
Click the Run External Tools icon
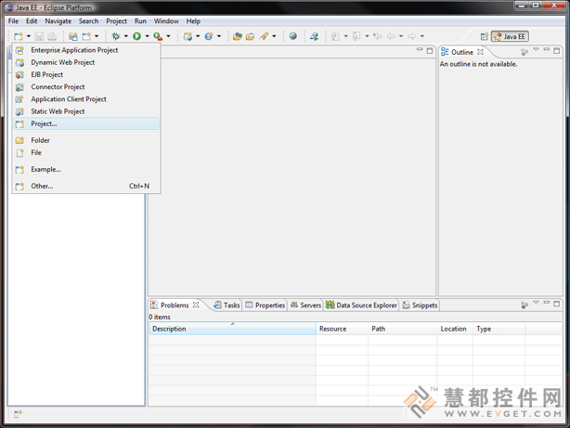pos(158,36)
